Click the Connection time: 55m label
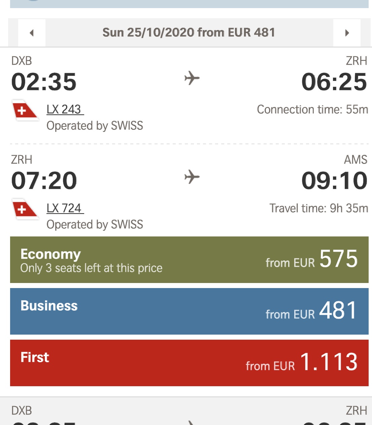The width and height of the screenshot is (372, 425). click(x=312, y=110)
